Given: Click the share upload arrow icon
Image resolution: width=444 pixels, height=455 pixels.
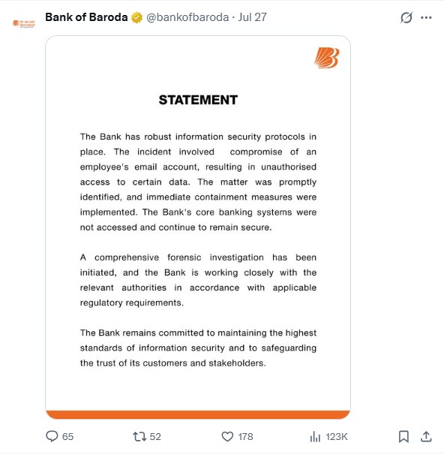Looking at the screenshot, I should [x=426, y=436].
